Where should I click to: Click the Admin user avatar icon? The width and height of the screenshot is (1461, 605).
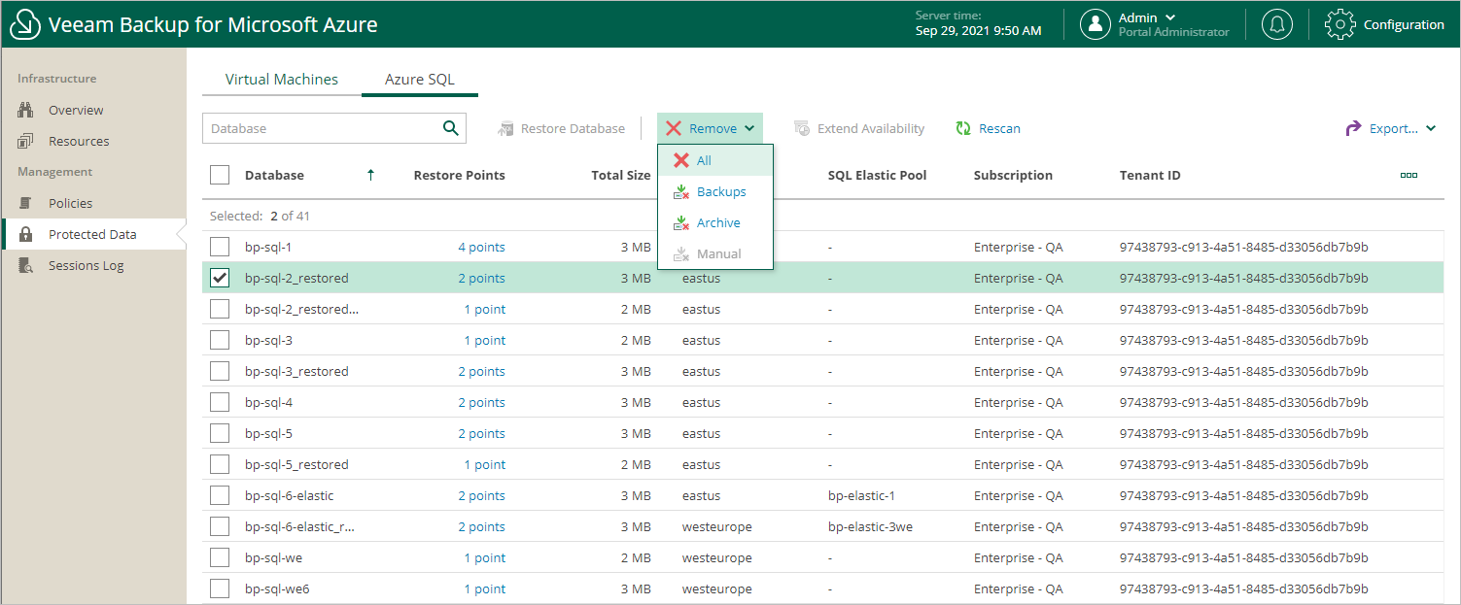pos(1096,24)
